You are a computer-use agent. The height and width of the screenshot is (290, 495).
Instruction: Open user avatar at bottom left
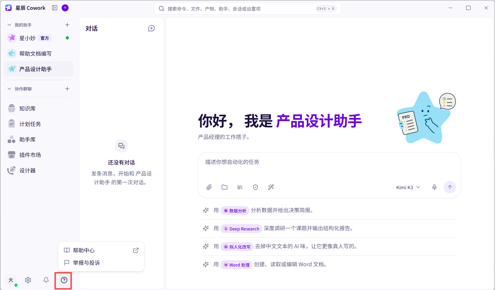[x=11, y=280]
